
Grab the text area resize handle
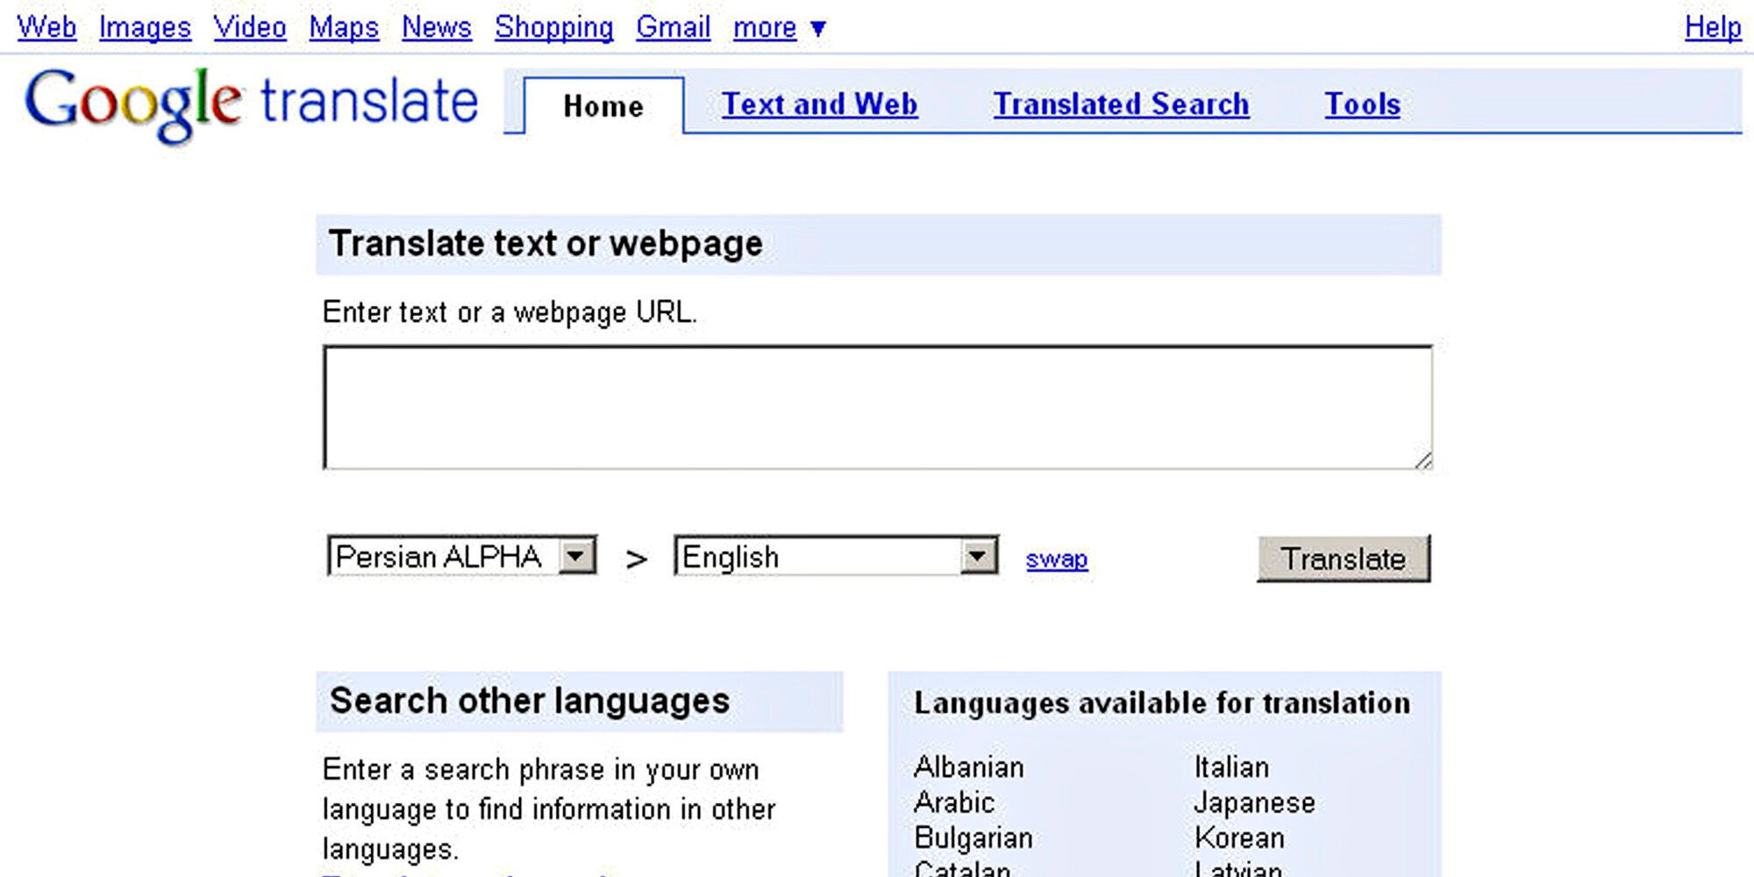[x=1423, y=460]
